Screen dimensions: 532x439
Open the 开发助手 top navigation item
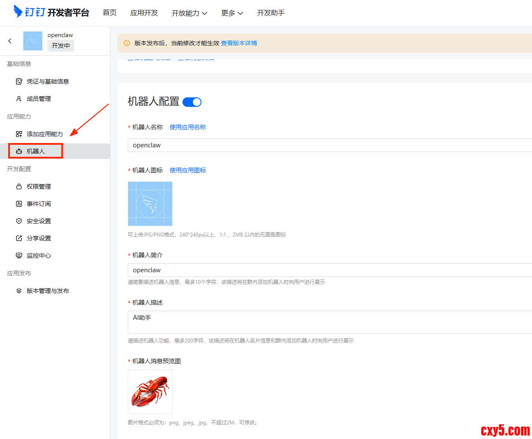pyautogui.click(x=271, y=13)
